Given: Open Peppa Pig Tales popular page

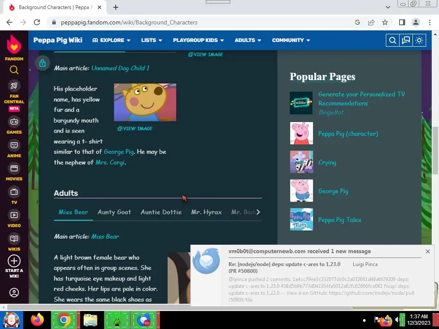Looking at the screenshot, I should click(x=340, y=220).
